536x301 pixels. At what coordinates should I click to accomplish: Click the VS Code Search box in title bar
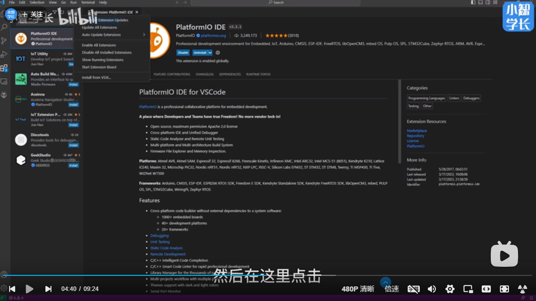click(x=276, y=3)
